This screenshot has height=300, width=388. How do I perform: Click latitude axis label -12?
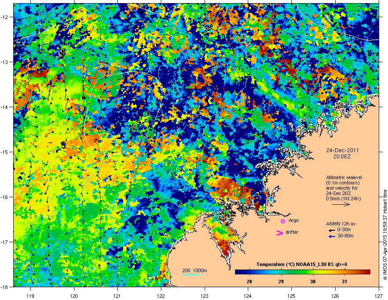[4, 17]
